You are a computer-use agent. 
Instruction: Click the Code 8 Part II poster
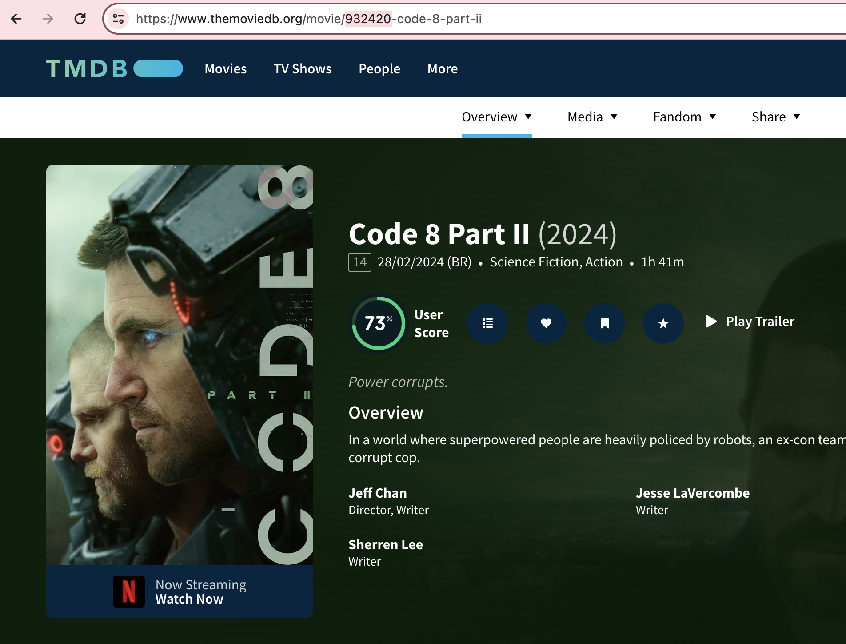pos(180,365)
